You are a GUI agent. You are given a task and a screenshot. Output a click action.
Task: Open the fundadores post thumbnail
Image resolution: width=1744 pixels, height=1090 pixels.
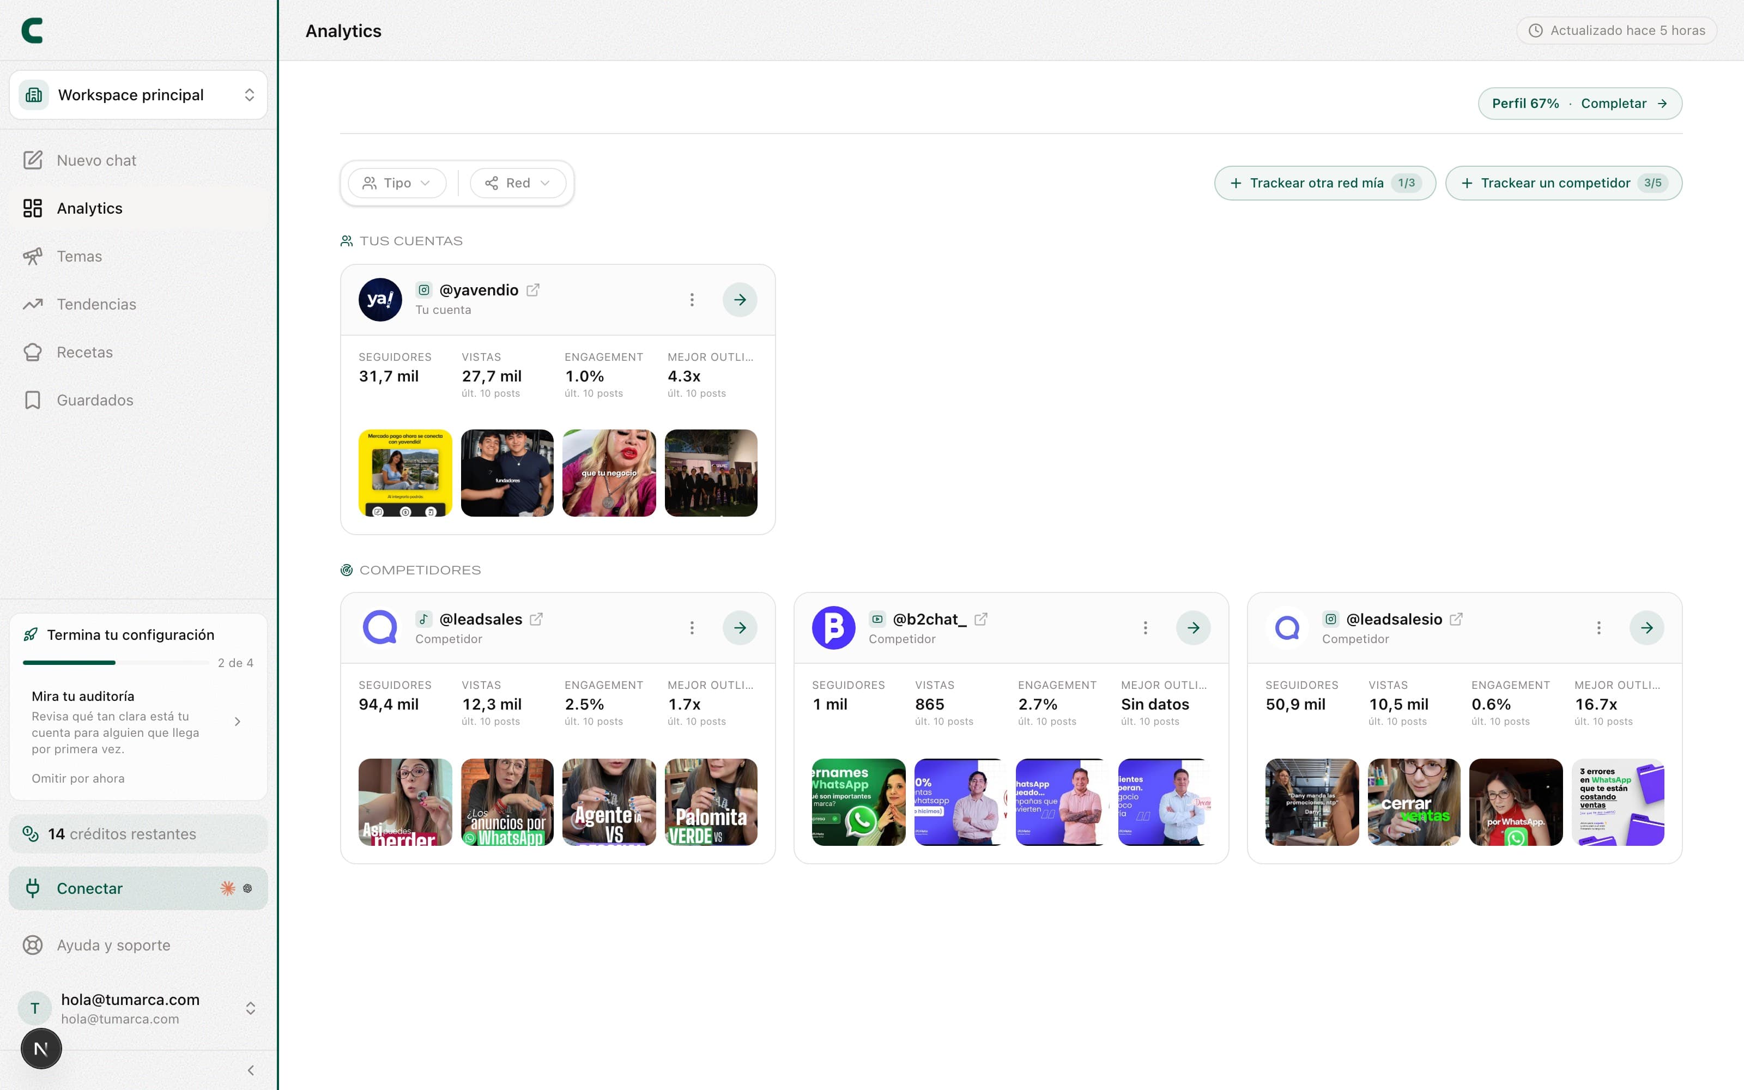507,473
